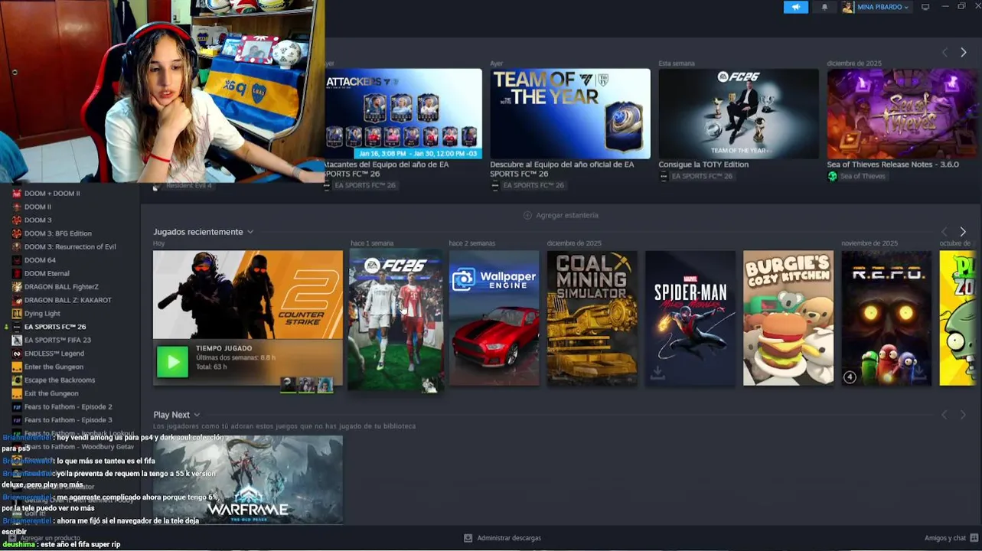Select EA SPORTS FC 26 in game list

55,327
